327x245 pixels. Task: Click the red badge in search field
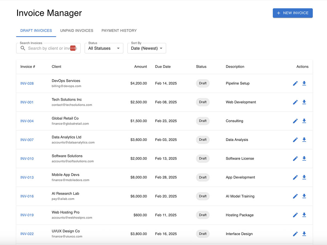click(73, 48)
